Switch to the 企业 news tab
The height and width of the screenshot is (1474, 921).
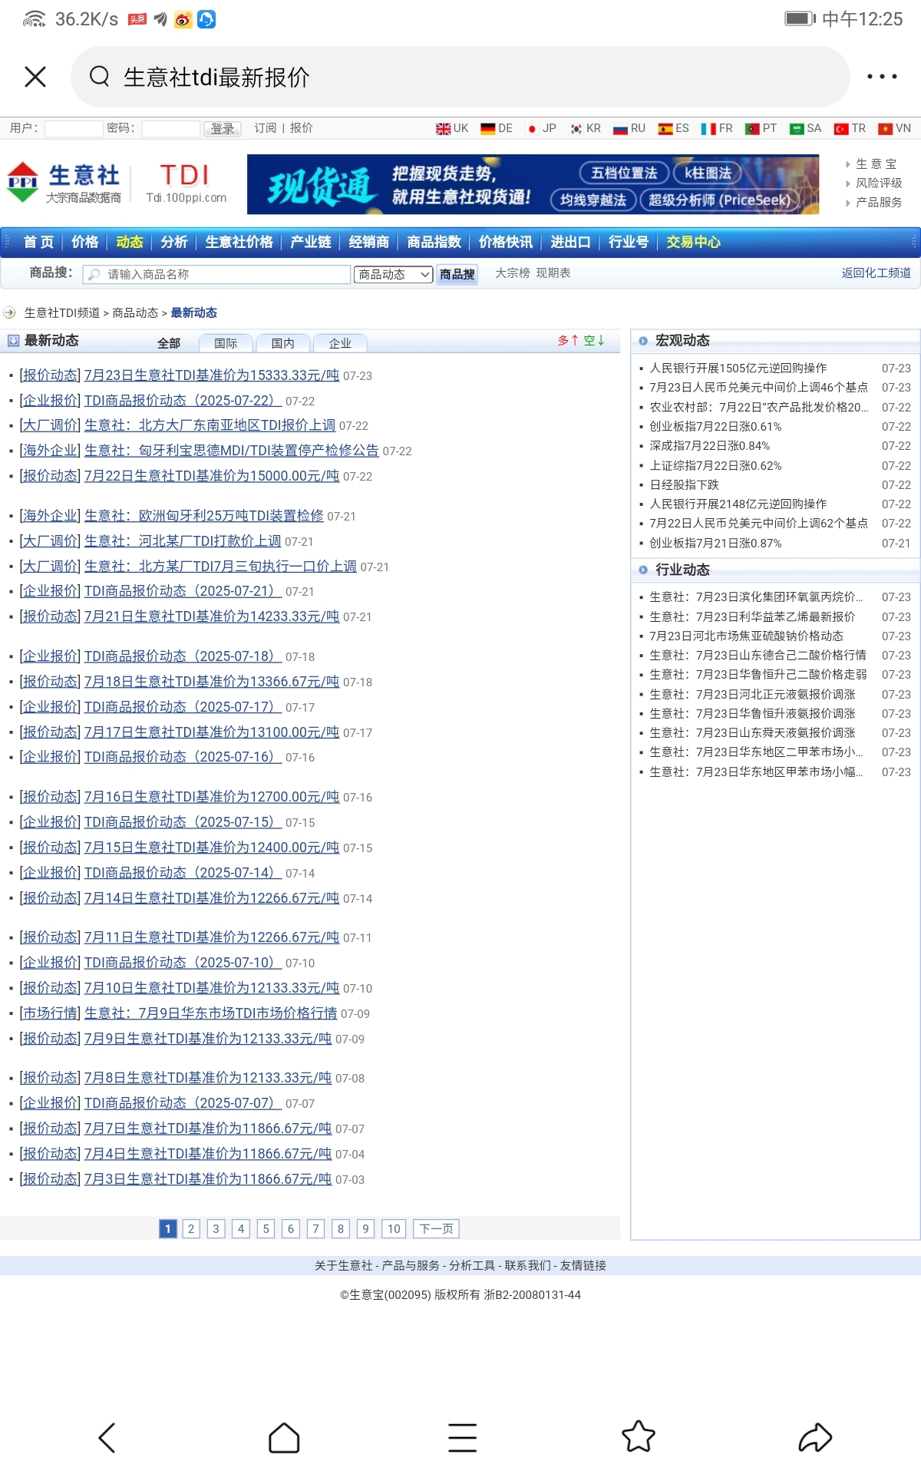coord(340,343)
